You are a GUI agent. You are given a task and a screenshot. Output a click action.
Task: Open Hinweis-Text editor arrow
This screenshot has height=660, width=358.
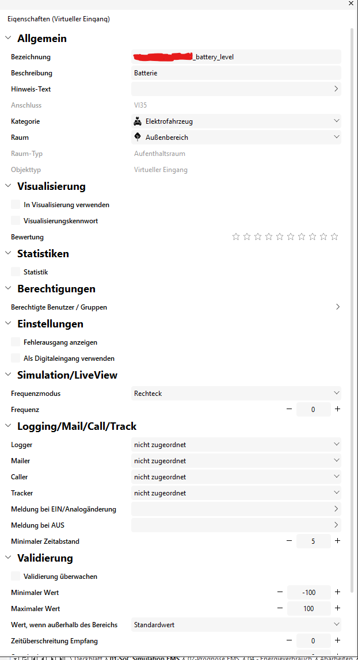click(x=336, y=89)
